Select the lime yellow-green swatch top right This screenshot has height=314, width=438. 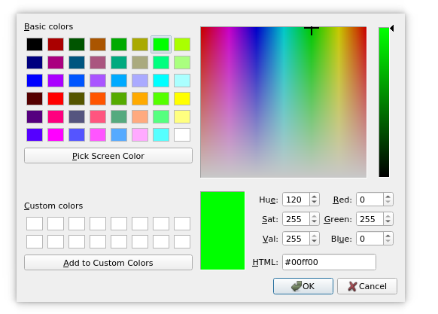pyautogui.click(x=182, y=44)
